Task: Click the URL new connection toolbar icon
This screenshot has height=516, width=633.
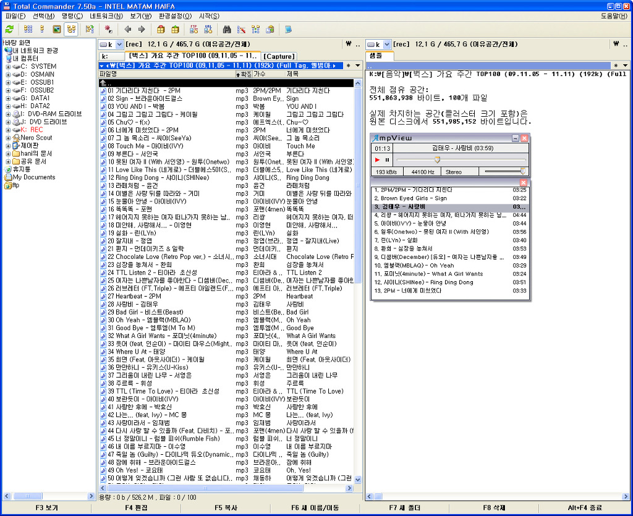Action: (x=210, y=29)
